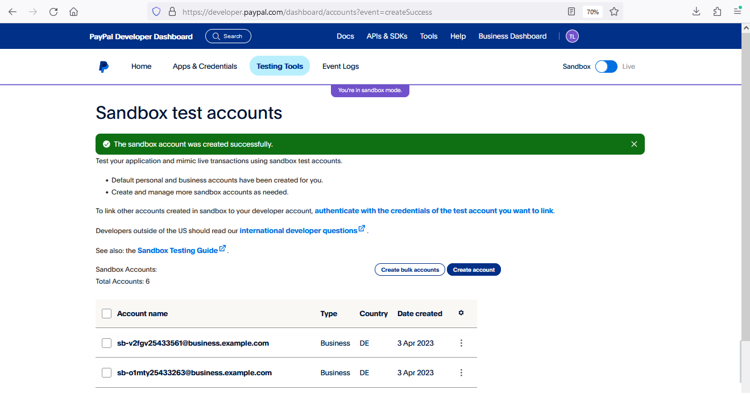Open the Event Logs tab
Image resolution: width=750 pixels, height=394 pixels.
pos(341,67)
